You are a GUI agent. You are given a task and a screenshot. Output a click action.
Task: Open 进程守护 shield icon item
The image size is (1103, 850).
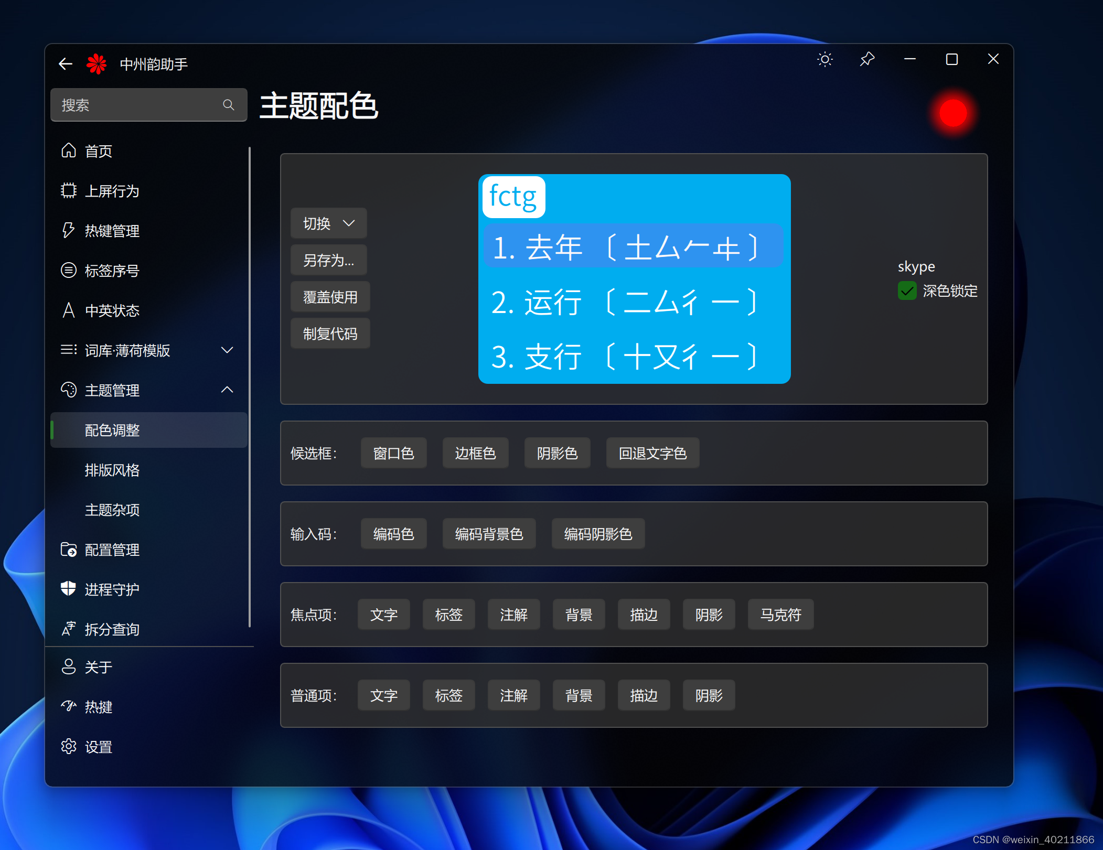(x=69, y=589)
